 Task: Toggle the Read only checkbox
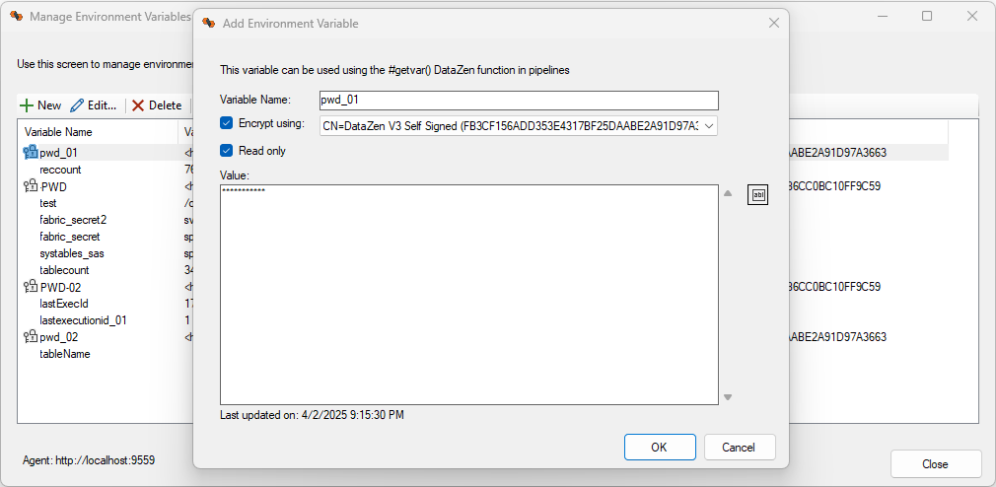(226, 151)
